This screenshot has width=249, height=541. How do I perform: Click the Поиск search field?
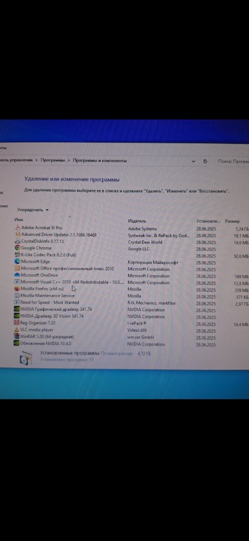point(233,161)
